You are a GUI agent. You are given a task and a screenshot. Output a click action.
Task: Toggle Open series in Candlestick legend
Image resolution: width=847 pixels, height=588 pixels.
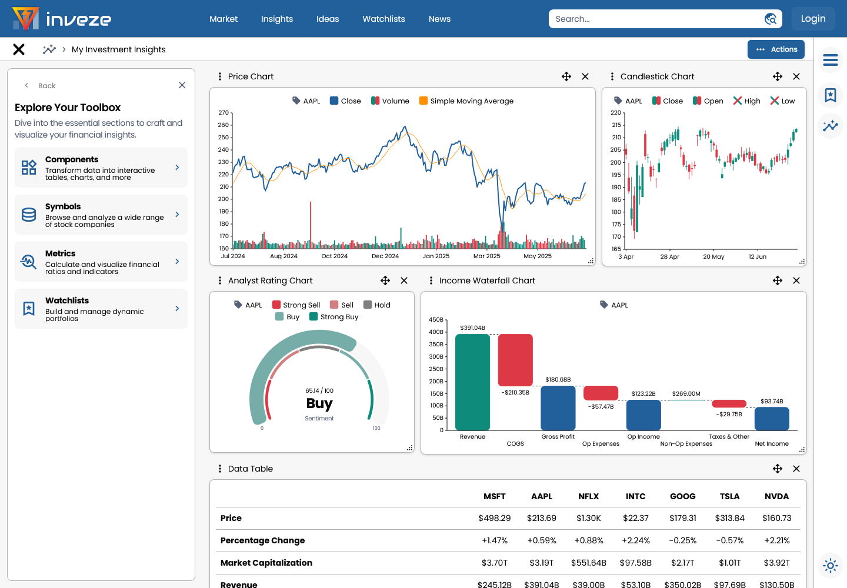pyautogui.click(x=708, y=101)
